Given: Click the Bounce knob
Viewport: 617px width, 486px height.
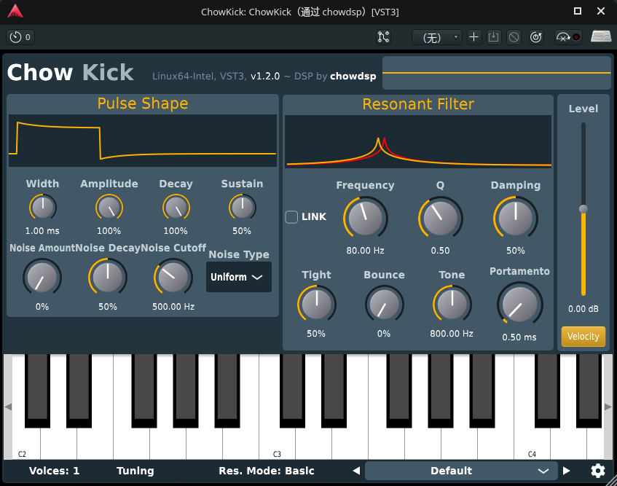Looking at the screenshot, I should click(x=384, y=305).
